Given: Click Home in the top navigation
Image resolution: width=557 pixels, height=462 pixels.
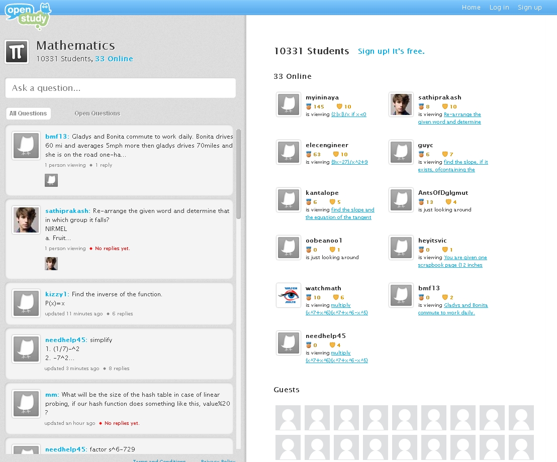Looking at the screenshot, I should tap(471, 8).
